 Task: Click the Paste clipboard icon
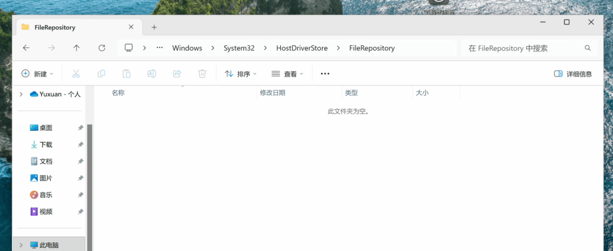[x=126, y=74]
